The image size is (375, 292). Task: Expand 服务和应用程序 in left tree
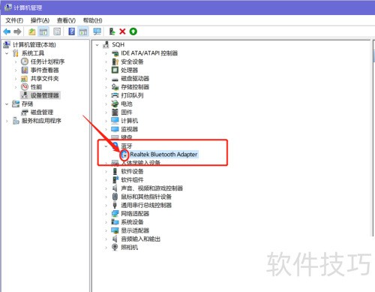7,121
